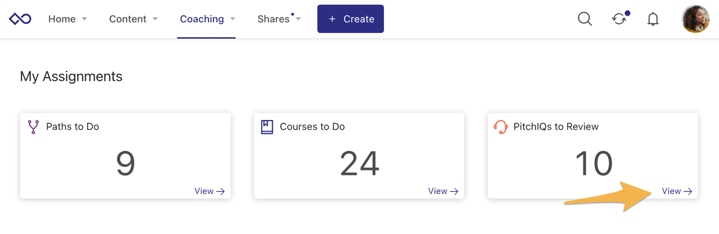Image resolution: width=719 pixels, height=234 pixels.
Task: Expand the Shares dropdown arrow
Action: pyautogui.click(x=298, y=19)
